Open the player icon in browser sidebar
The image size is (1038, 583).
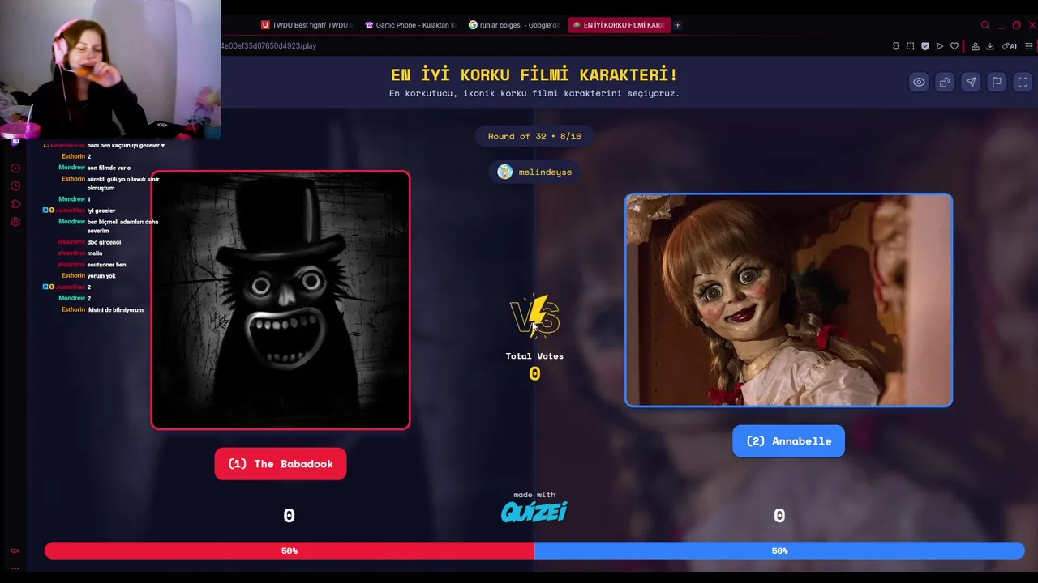pos(15,168)
